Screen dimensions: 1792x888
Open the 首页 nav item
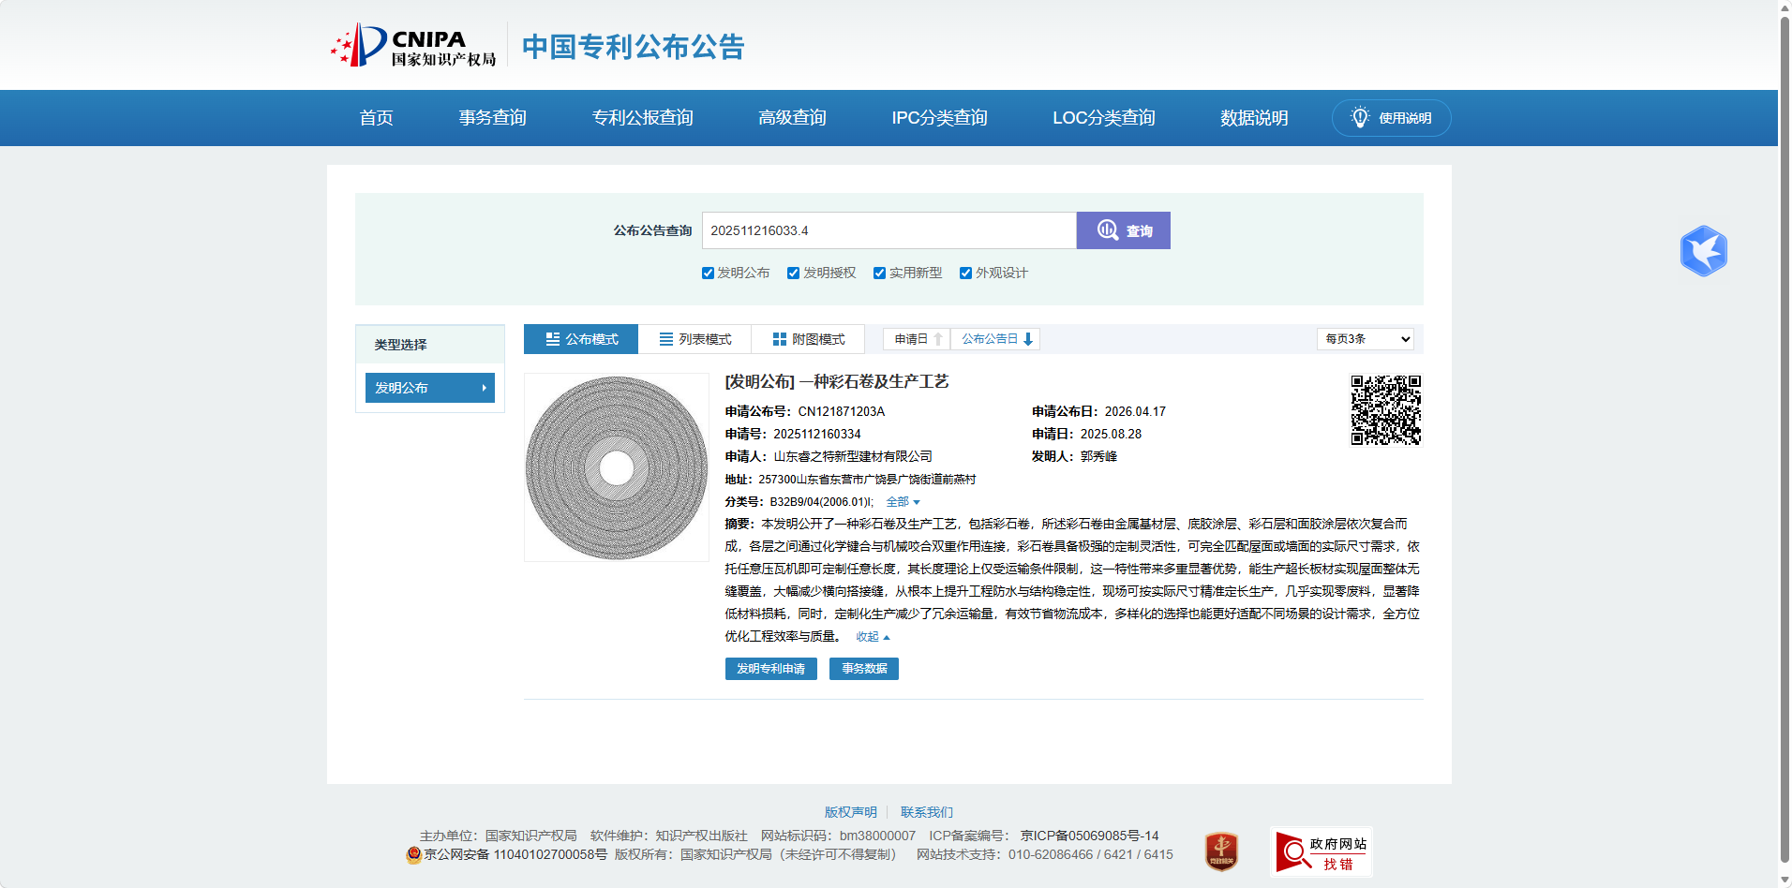pos(376,118)
